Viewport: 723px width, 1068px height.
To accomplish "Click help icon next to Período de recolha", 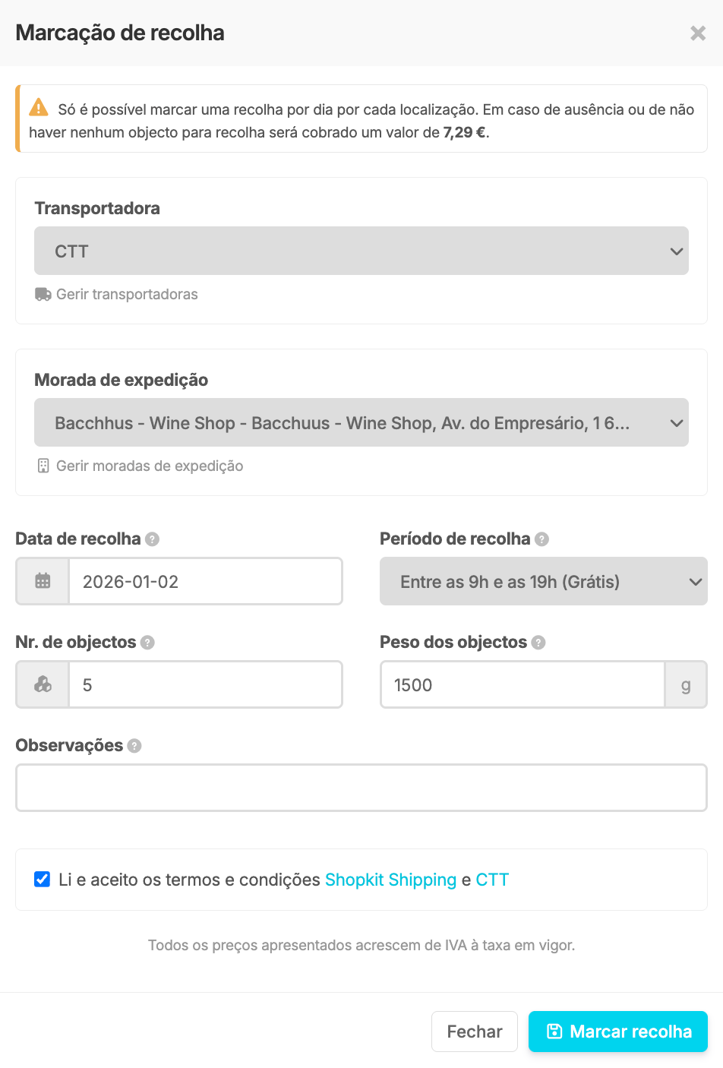I will point(541,539).
